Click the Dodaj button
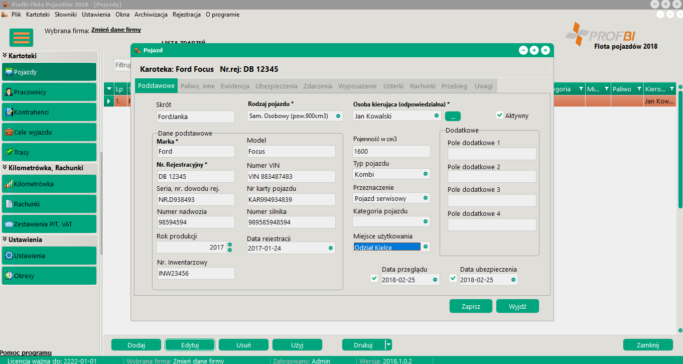 (136, 345)
